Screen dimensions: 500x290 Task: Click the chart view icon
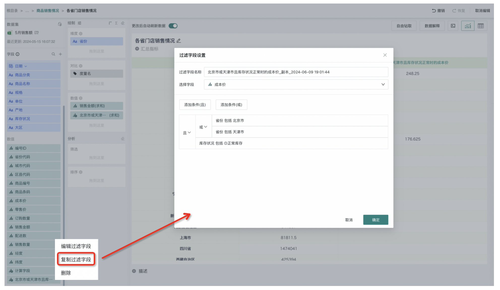tap(467, 26)
